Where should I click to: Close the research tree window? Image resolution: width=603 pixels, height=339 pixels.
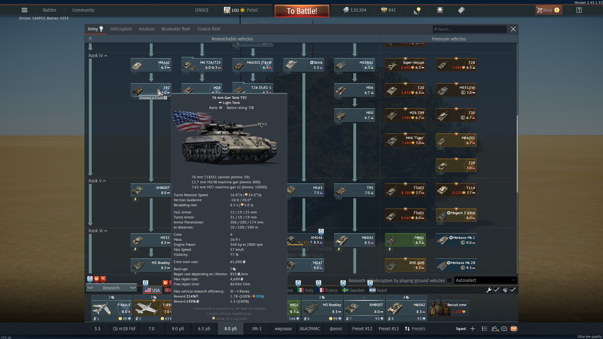(513, 29)
